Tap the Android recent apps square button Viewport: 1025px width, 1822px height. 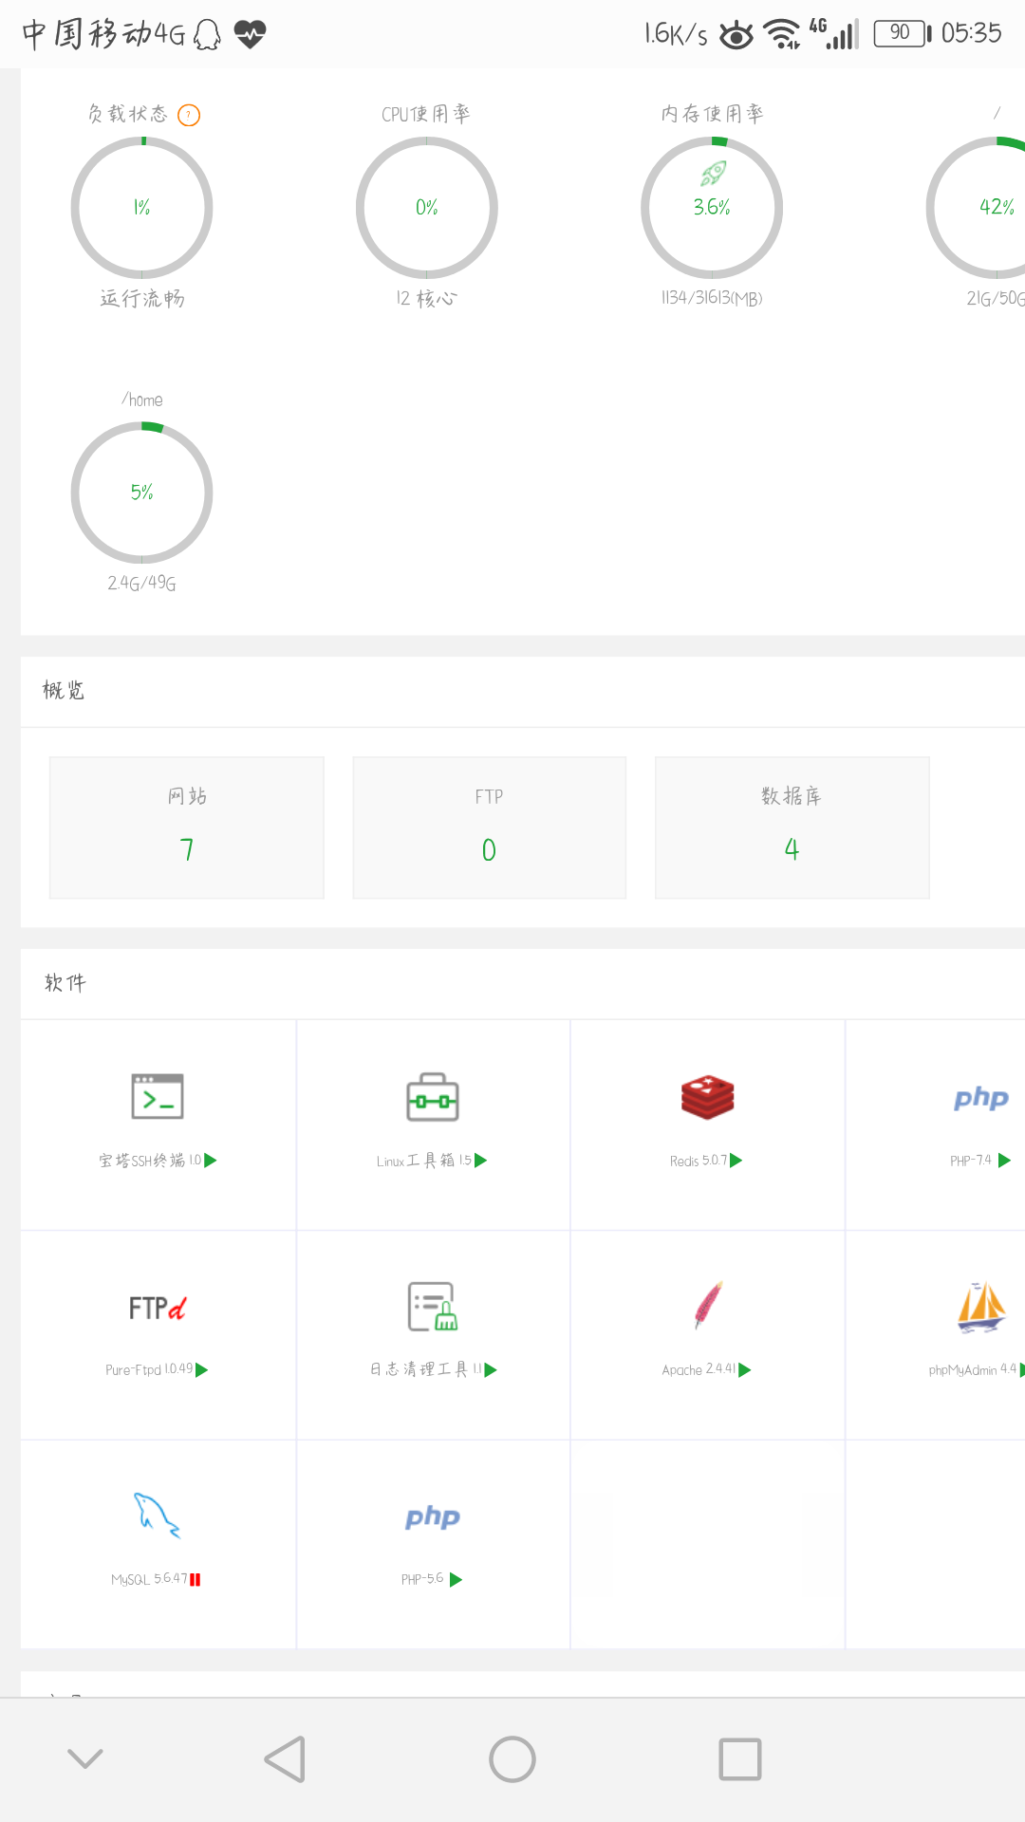pos(740,1759)
